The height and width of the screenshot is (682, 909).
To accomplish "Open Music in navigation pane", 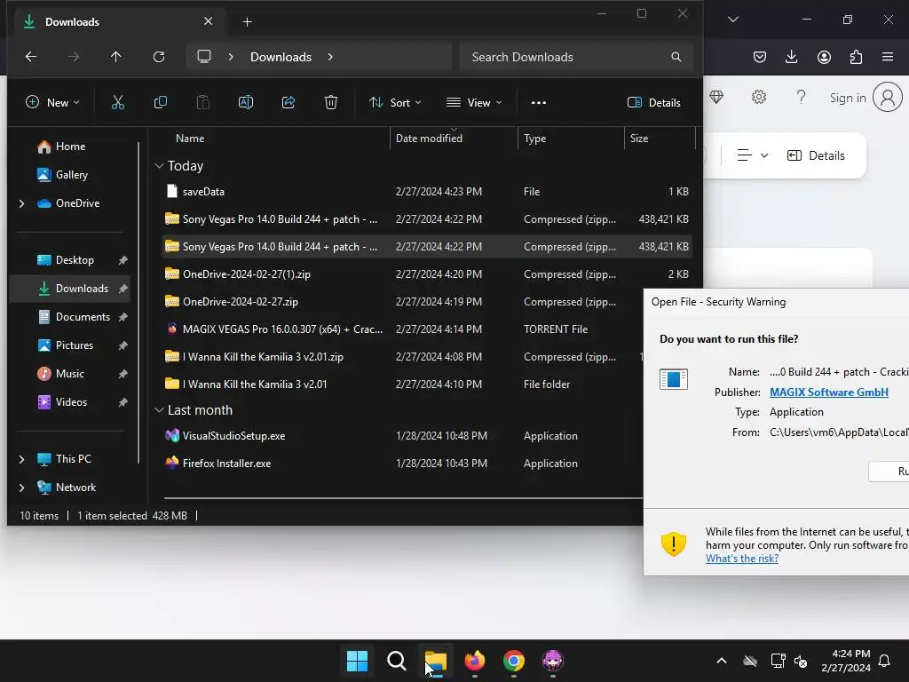I will click(69, 374).
